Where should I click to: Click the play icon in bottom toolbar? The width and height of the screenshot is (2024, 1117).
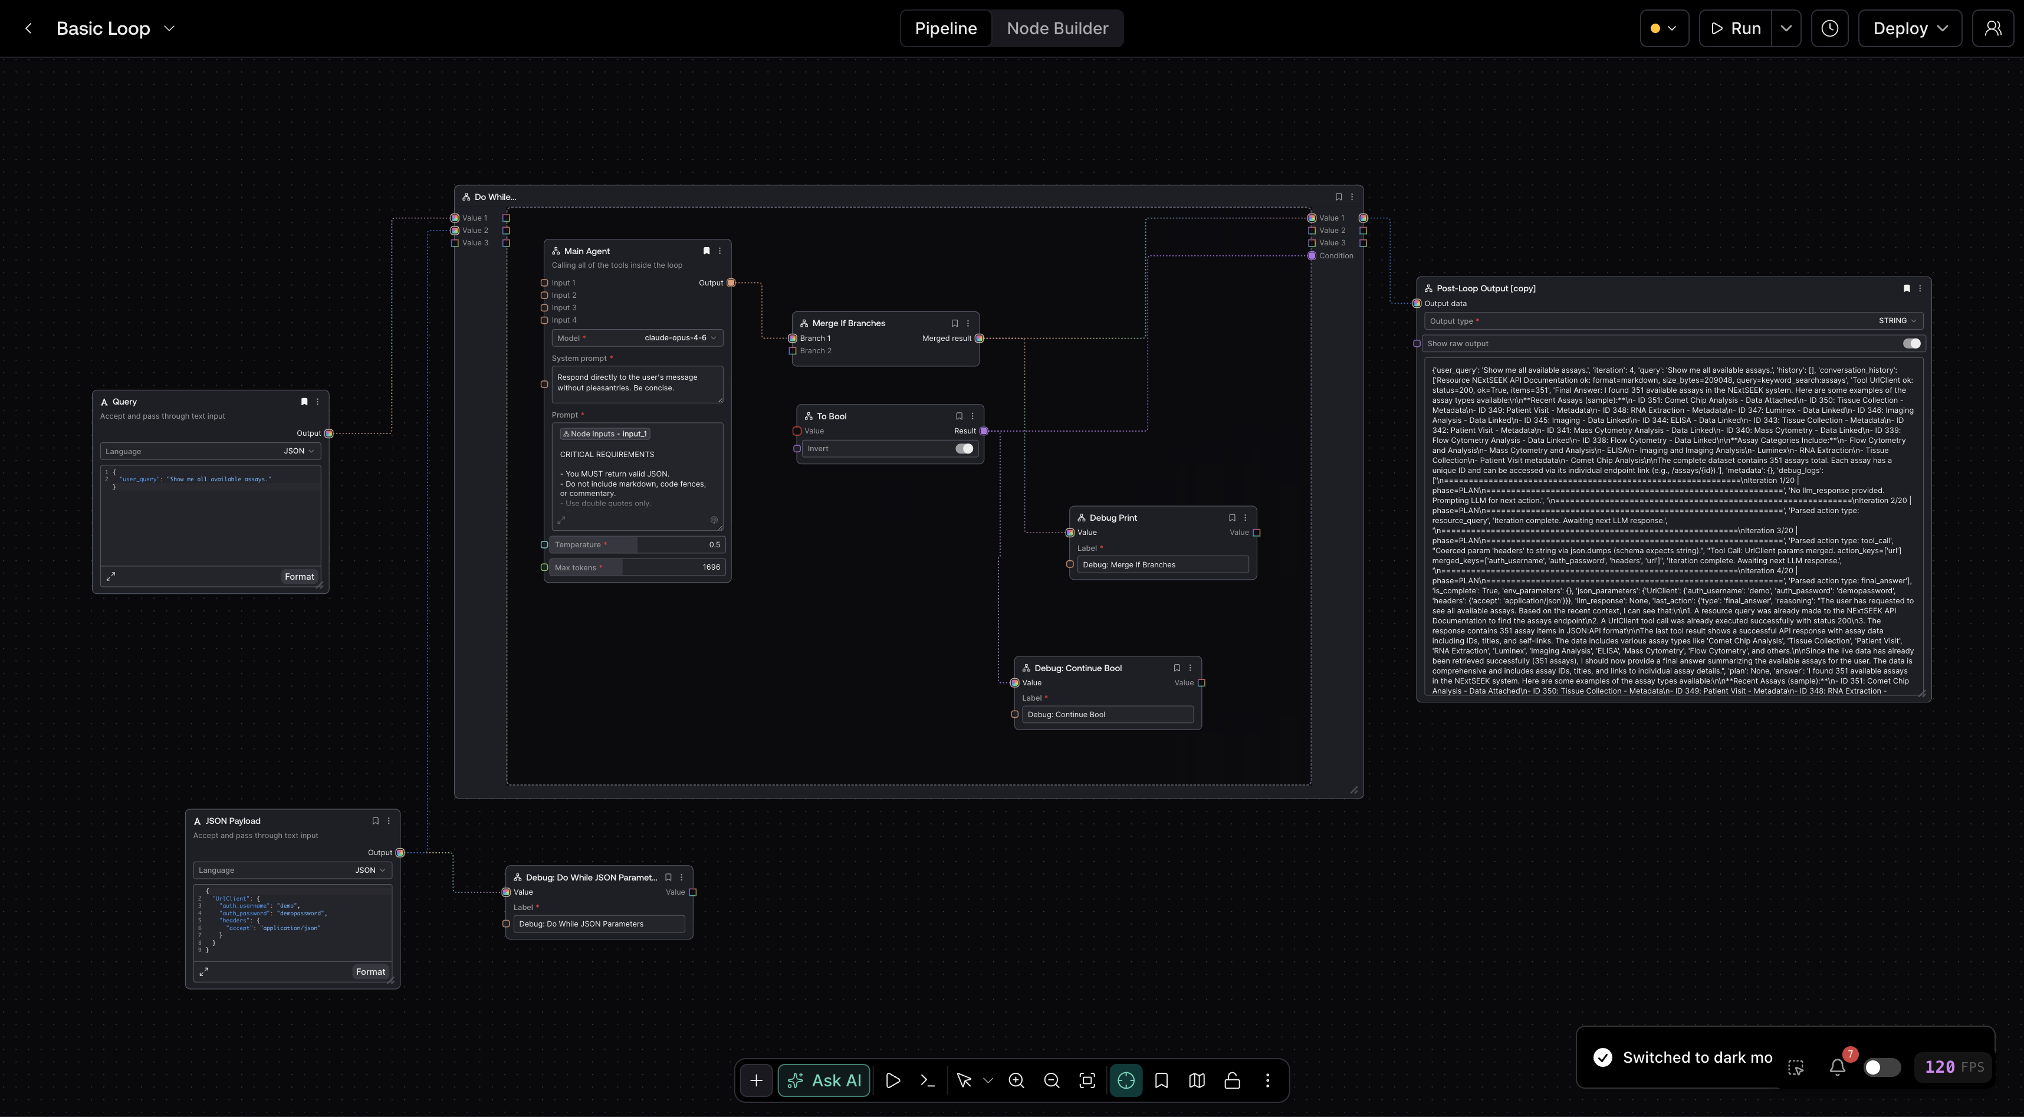pyautogui.click(x=892, y=1080)
